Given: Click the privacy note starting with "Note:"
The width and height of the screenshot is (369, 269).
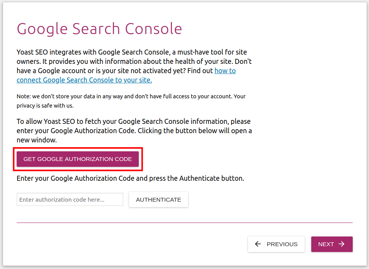Looking at the screenshot, I should point(116,96).
